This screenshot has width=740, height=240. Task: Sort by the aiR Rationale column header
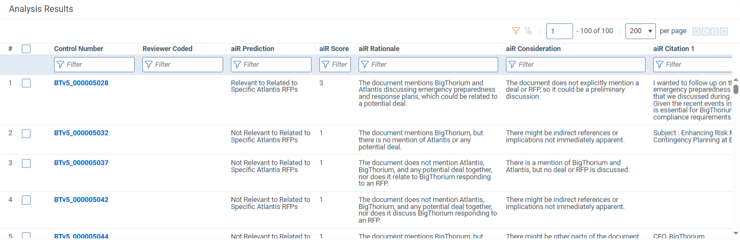379,49
